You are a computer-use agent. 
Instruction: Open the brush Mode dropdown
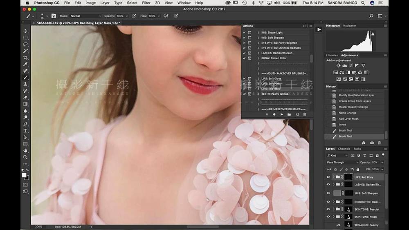[85, 16]
